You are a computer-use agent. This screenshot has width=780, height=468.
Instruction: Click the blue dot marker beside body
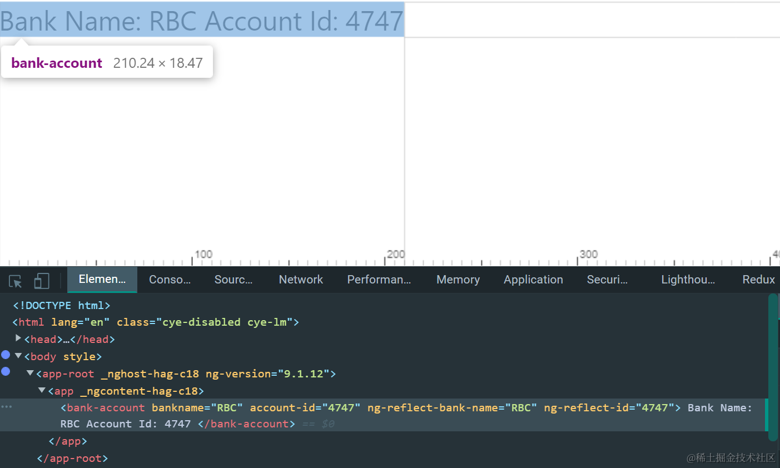coord(6,354)
